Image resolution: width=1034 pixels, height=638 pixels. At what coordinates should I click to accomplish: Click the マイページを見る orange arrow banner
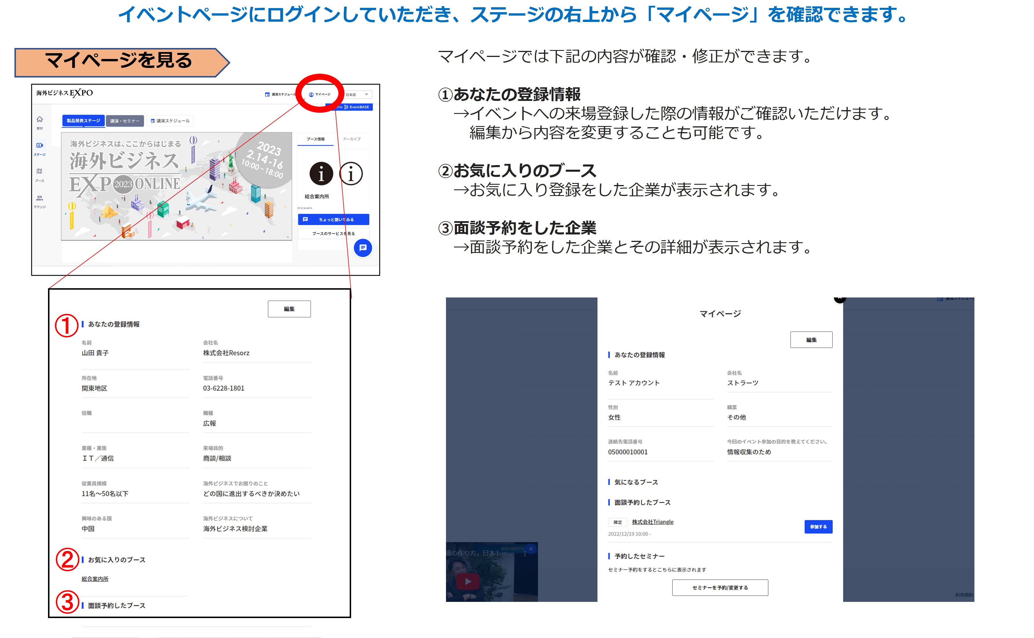(x=122, y=62)
